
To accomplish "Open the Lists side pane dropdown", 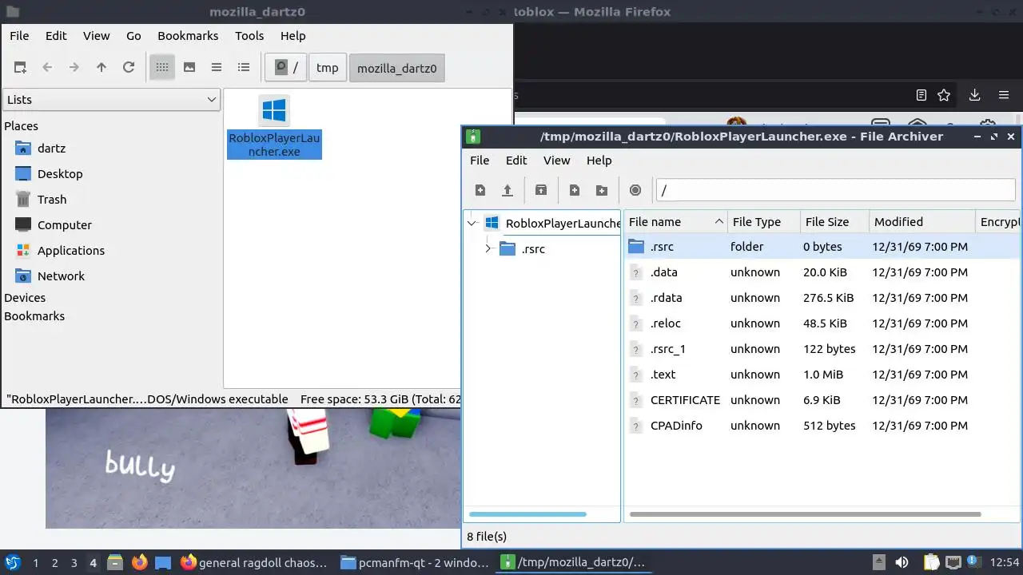I will (111, 100).
